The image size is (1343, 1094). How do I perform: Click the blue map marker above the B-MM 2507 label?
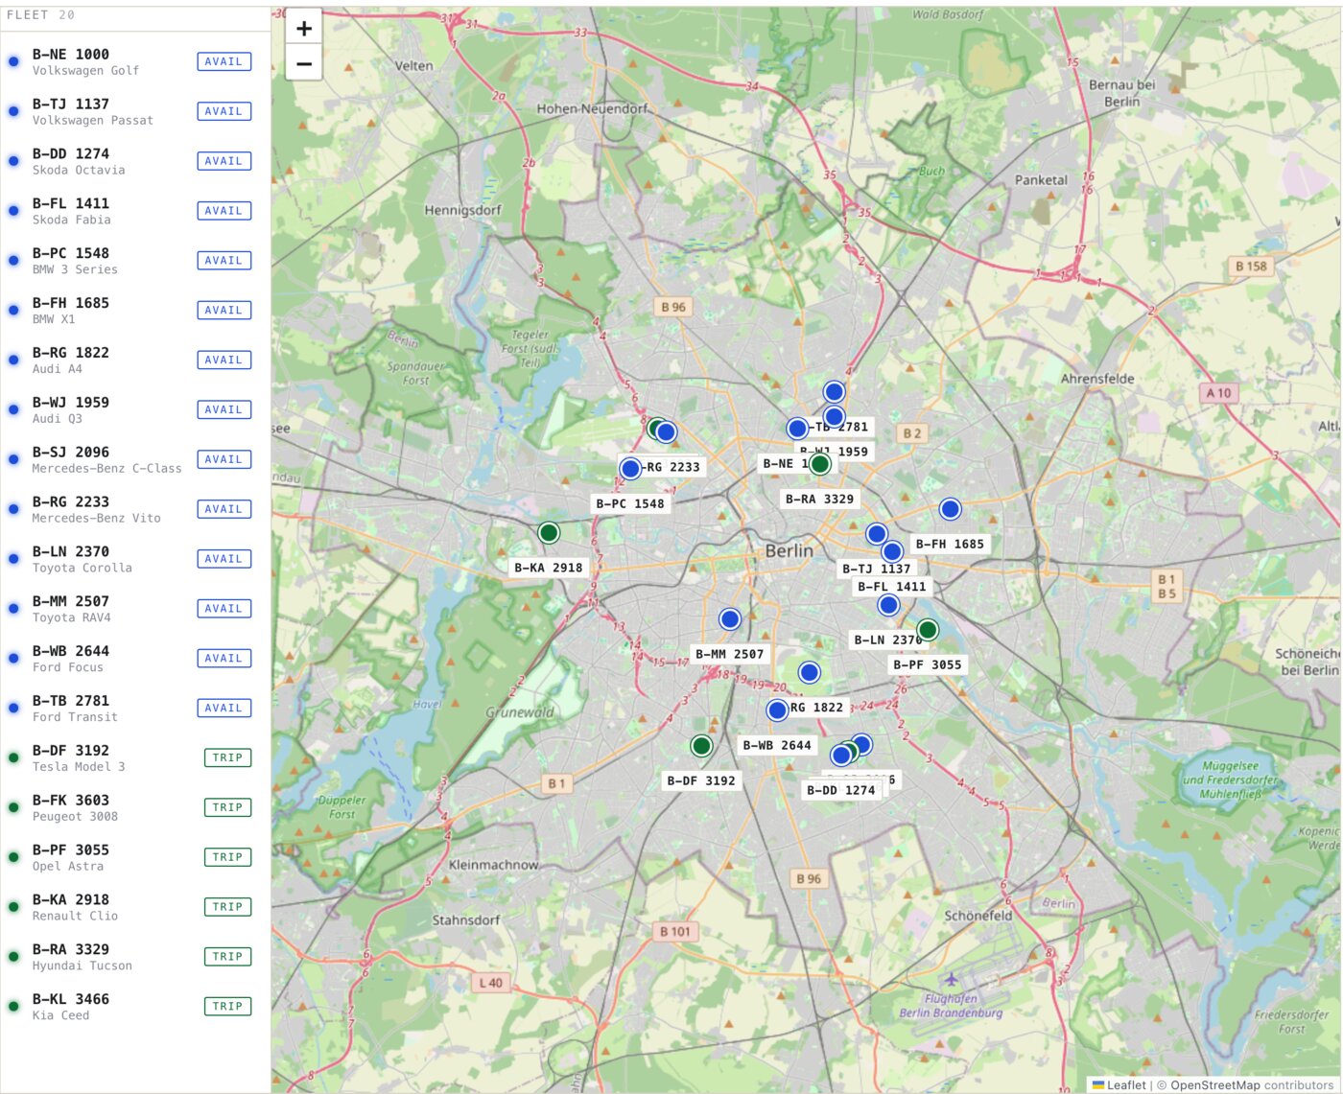[x=730, y=619]
